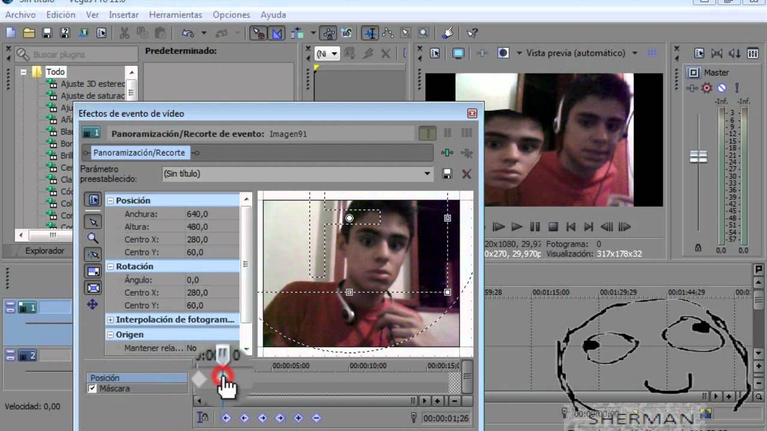The height and width of the screenshot is (431, 767).
Task: Click the Move Freely four-arrow icon in the crop toolbar
Action: coord(93,305)
